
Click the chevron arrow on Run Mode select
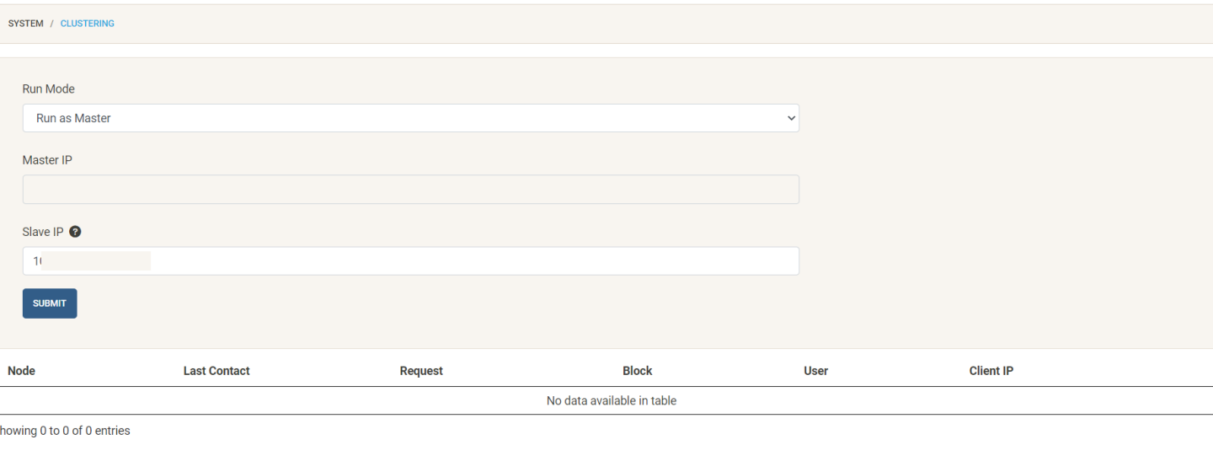[790, 118]
